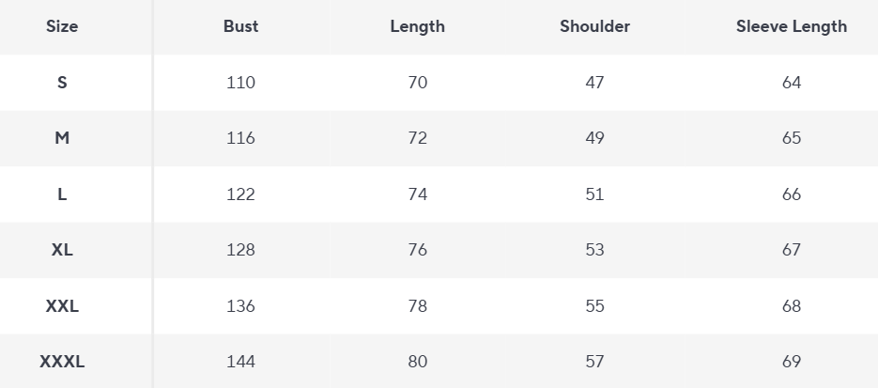Click sleeve length value 64 for S

tap(791, 83)
